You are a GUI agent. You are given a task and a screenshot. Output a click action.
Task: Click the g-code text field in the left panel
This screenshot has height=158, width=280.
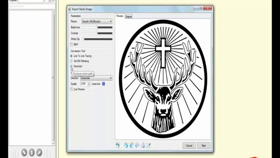(32, 6)
